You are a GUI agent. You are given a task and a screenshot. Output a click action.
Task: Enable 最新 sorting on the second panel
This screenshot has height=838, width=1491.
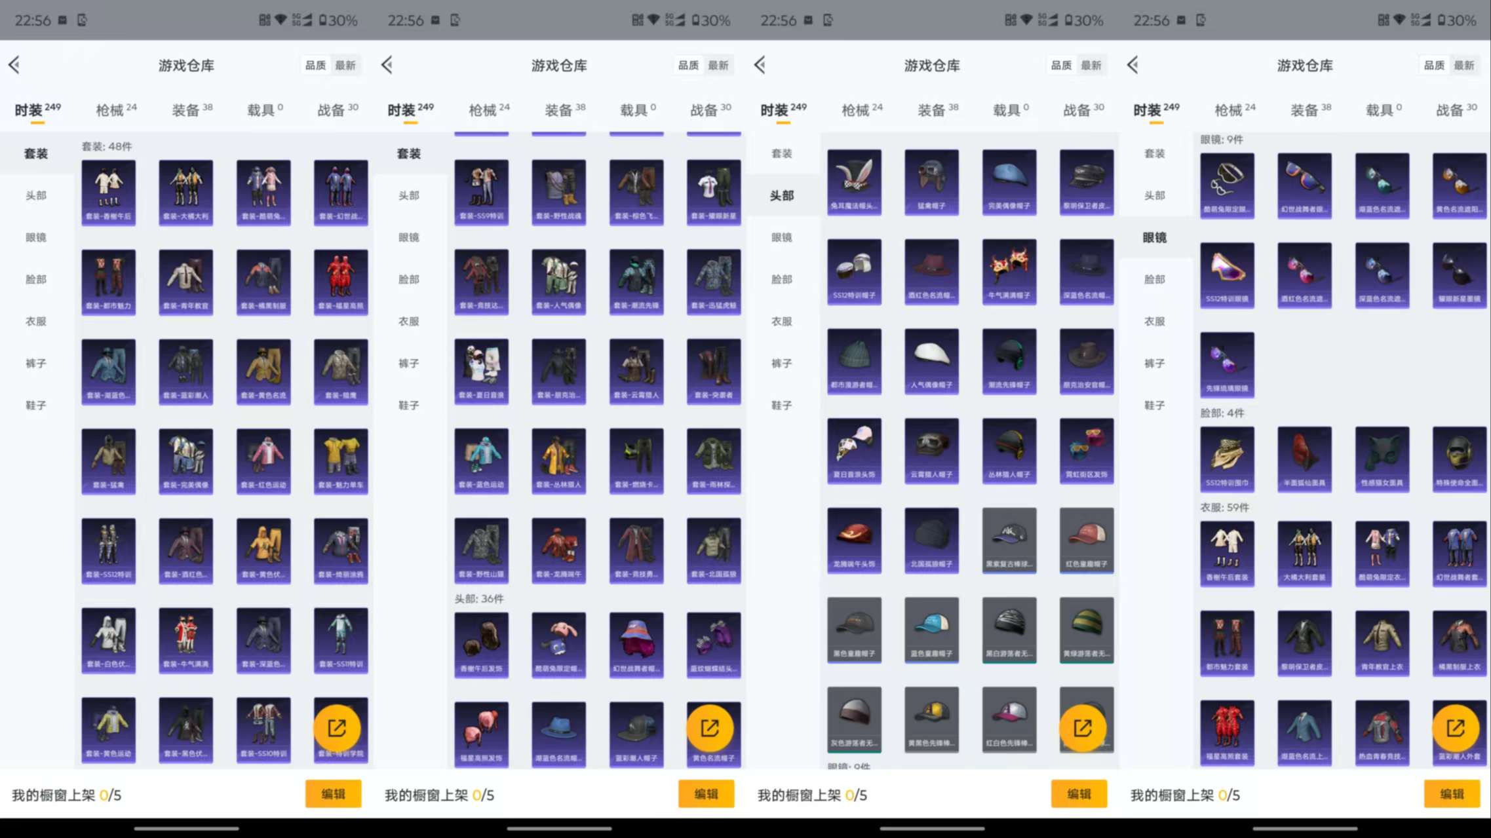(x=720, y=66)
